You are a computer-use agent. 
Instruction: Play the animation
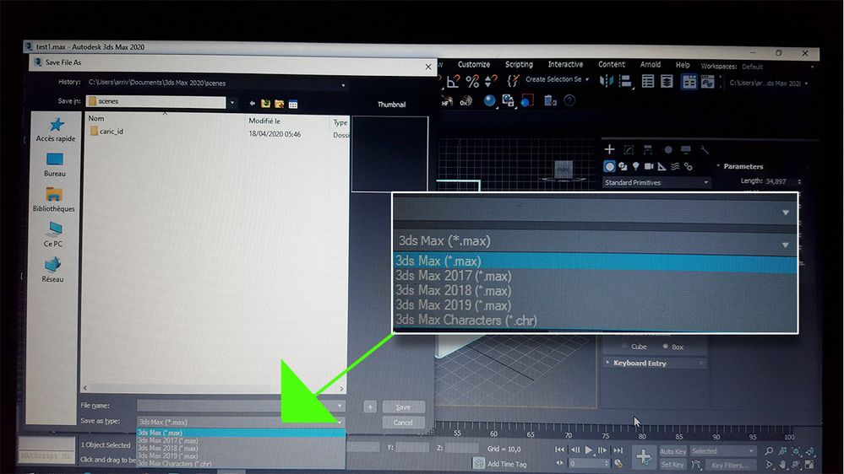click(x=588, y=450)
